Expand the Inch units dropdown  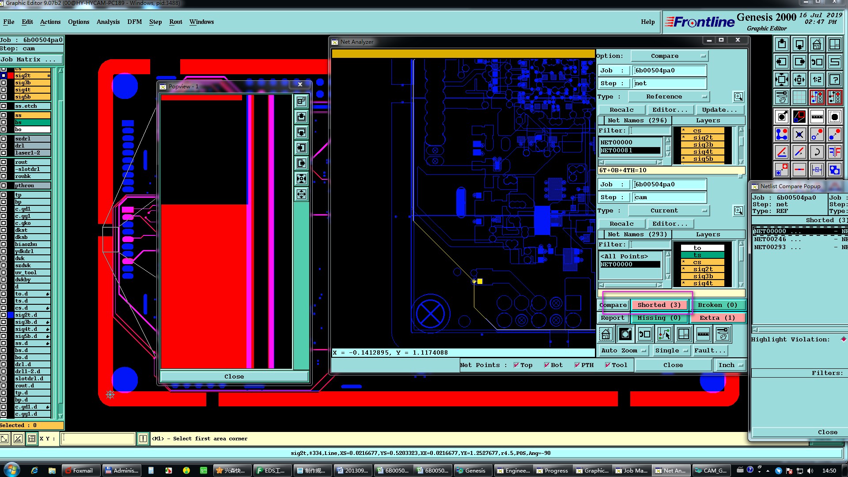731,365
